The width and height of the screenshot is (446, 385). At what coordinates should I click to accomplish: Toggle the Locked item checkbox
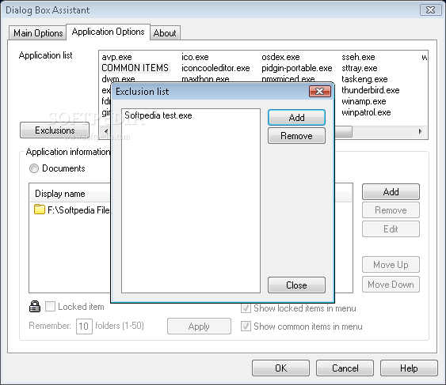click(50, 307)
